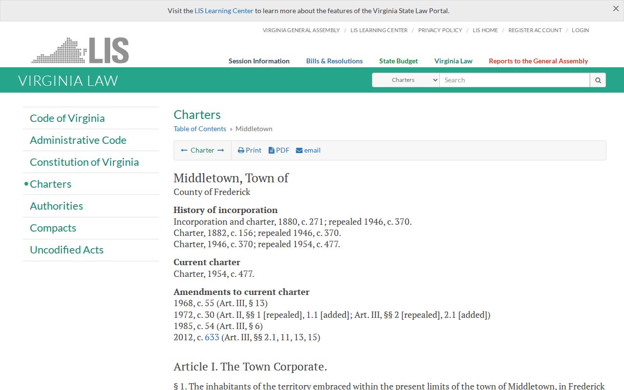
Task: Go to LIS Home
Action: pyautogui.click(x=486, y=30)
